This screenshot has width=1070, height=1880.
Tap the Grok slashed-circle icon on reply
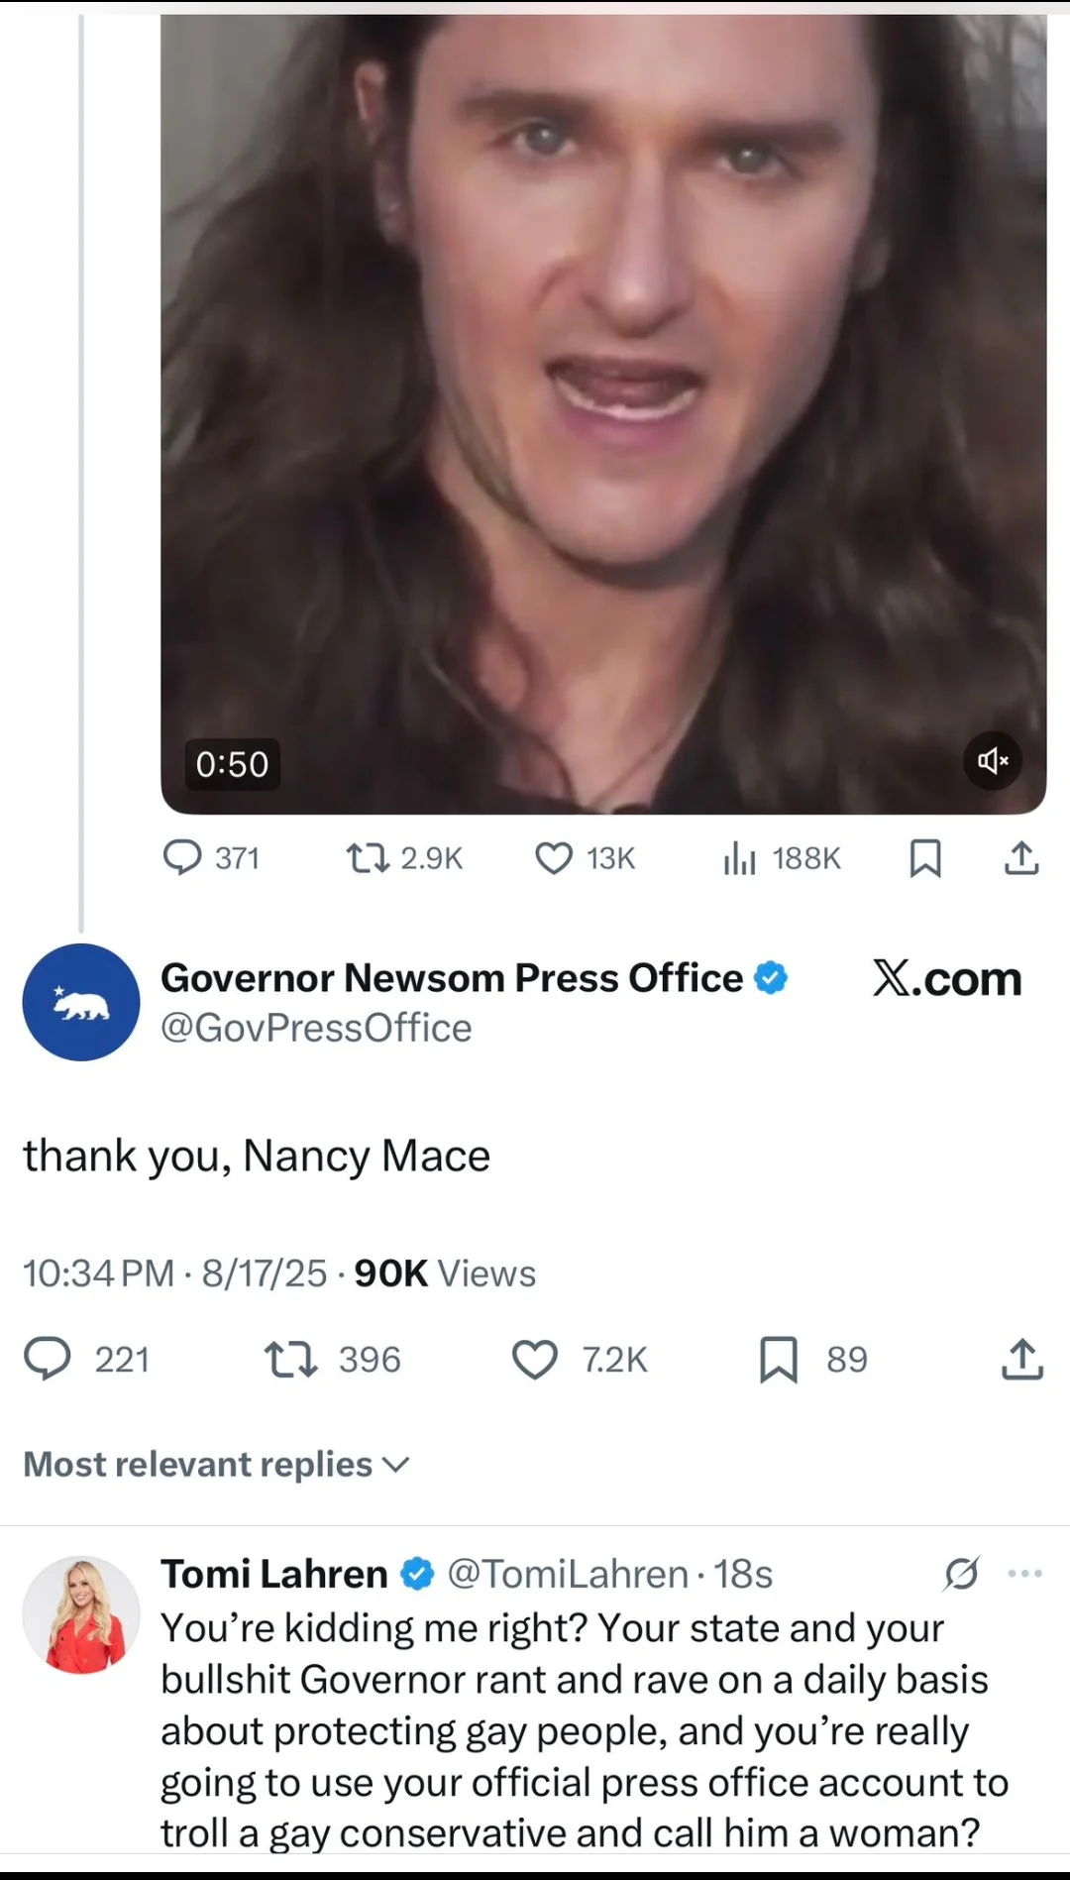point(961,1574)
